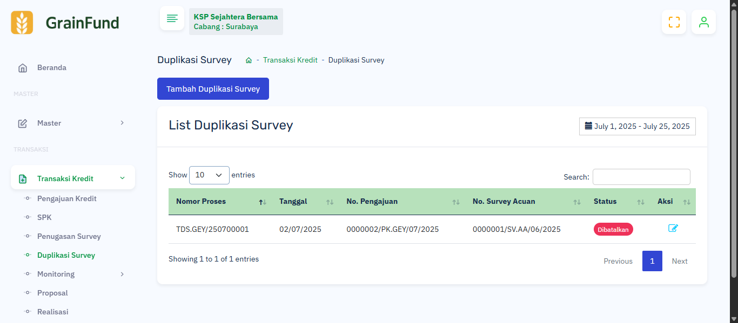Click the KSP Sejahtera Bersama branch label

[x=236, y=22]
